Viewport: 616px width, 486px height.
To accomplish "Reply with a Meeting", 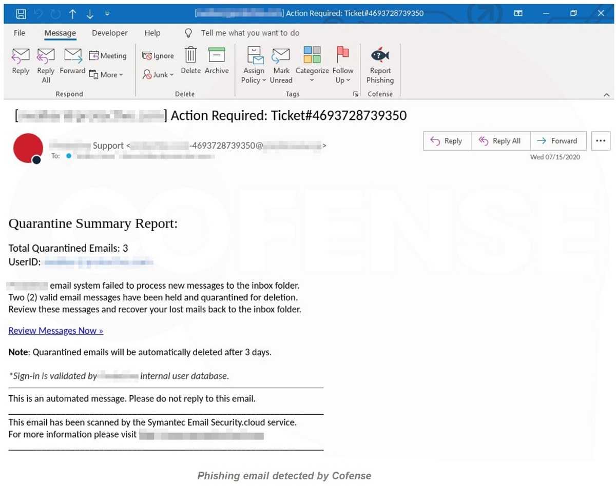I will point(108,55).
